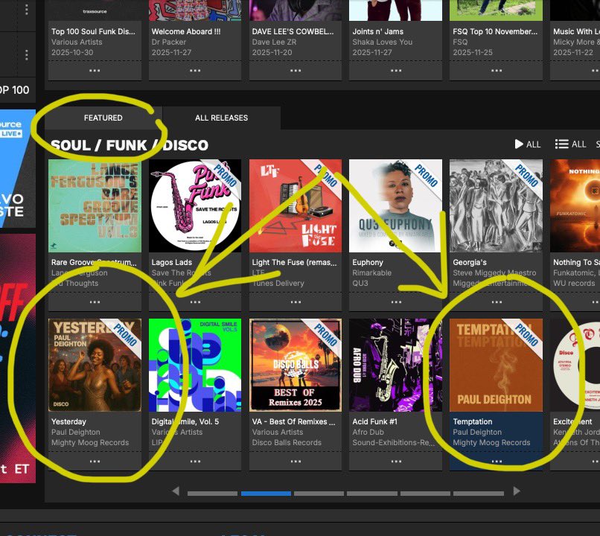Open the Yesterday release title link
The width and height of the screenshot is (600, 536).
[x=69, y=421]
